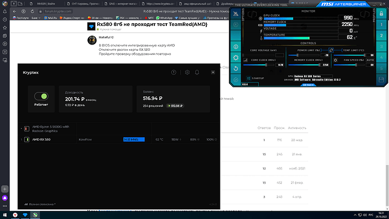Image resolution: width=389 pixels, height=219 pixels.
Task: Click memory clock value field 2250 in Controls
Action: 325,65
